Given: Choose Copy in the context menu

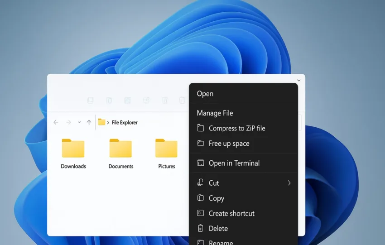Looking at the screenshot, I should 216,198.
